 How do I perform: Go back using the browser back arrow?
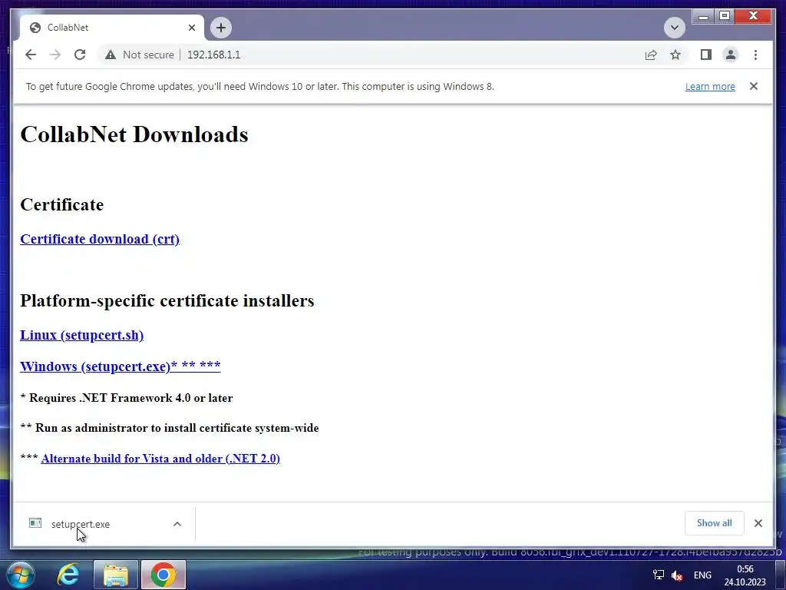click(x=31, y=55)
